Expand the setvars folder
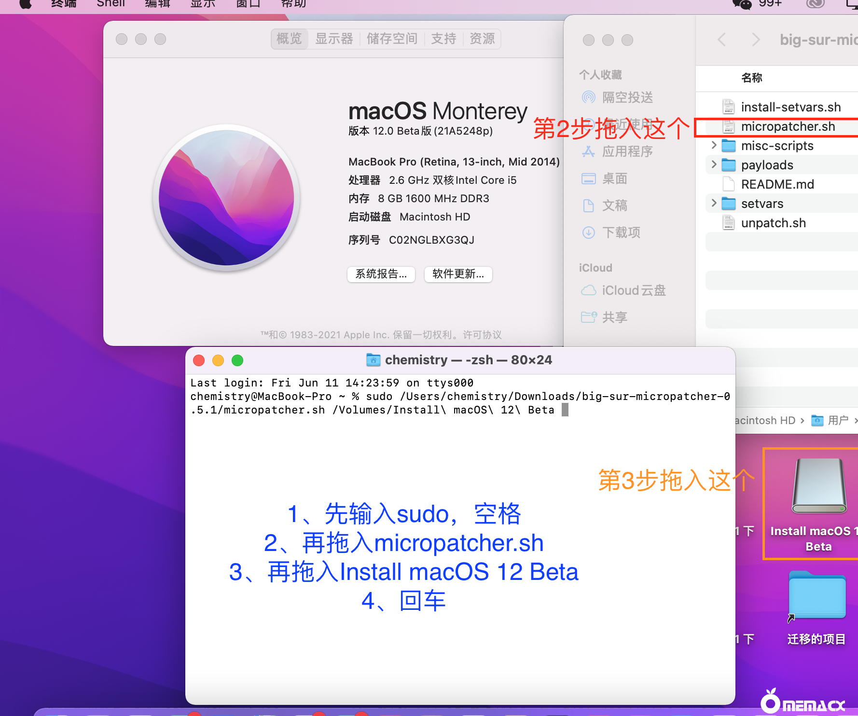The width and height of the screenshot is (858, 716). point(714,203)
